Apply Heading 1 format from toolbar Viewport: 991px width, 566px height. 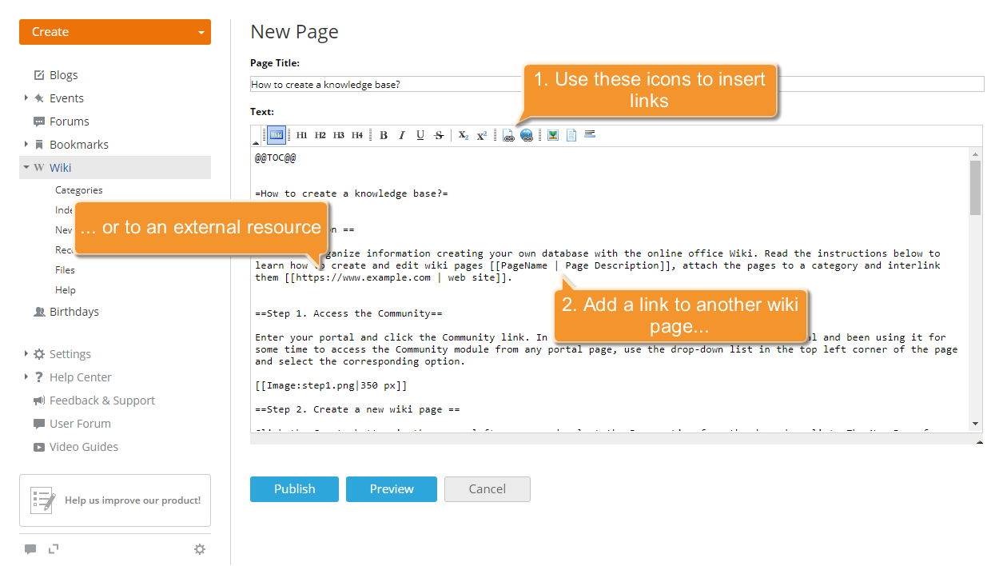coord(302,135)
